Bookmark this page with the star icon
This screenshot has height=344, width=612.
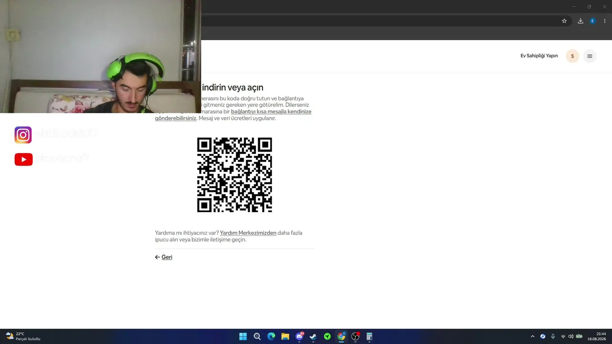point(564,21)
